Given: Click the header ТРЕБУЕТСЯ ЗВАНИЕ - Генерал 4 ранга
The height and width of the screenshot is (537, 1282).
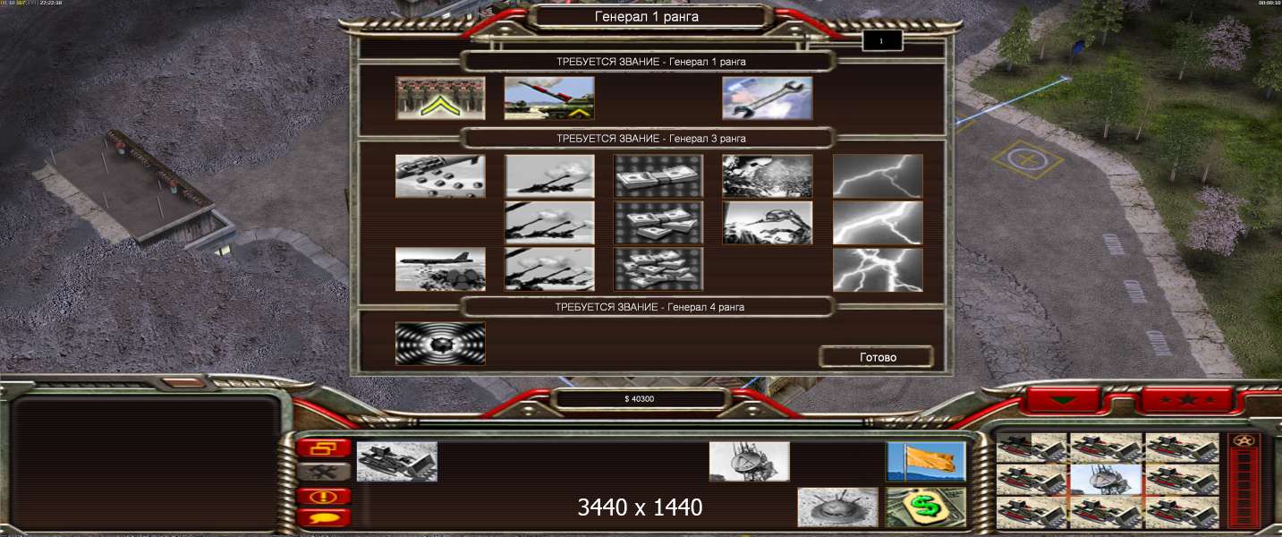Looking at the screenshot, I should (649, 307).
